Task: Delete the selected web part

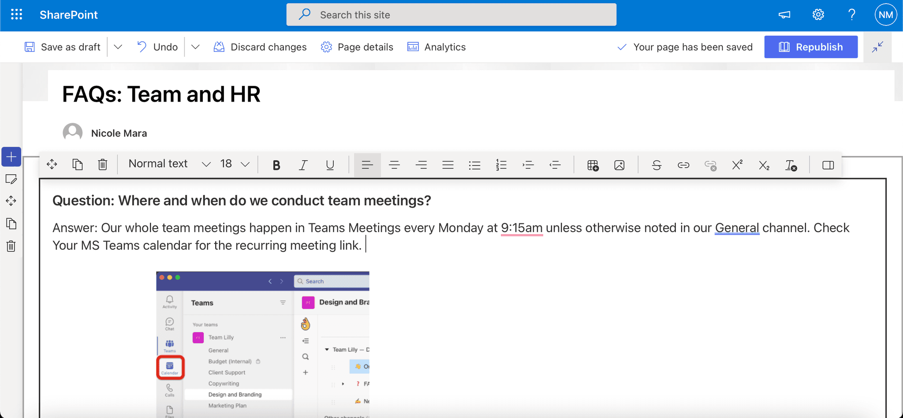Action: (x=103, y=165)
